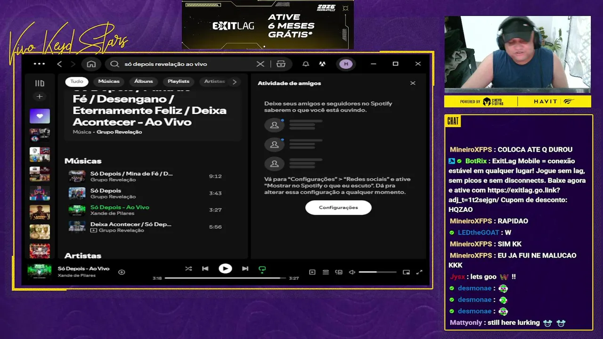Mute using the volume speaker icon
This screenshot has height=339, width=603.
pos(352,272)
